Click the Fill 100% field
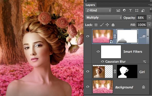This screenshot has width=152, height=96. pos(142,25)
